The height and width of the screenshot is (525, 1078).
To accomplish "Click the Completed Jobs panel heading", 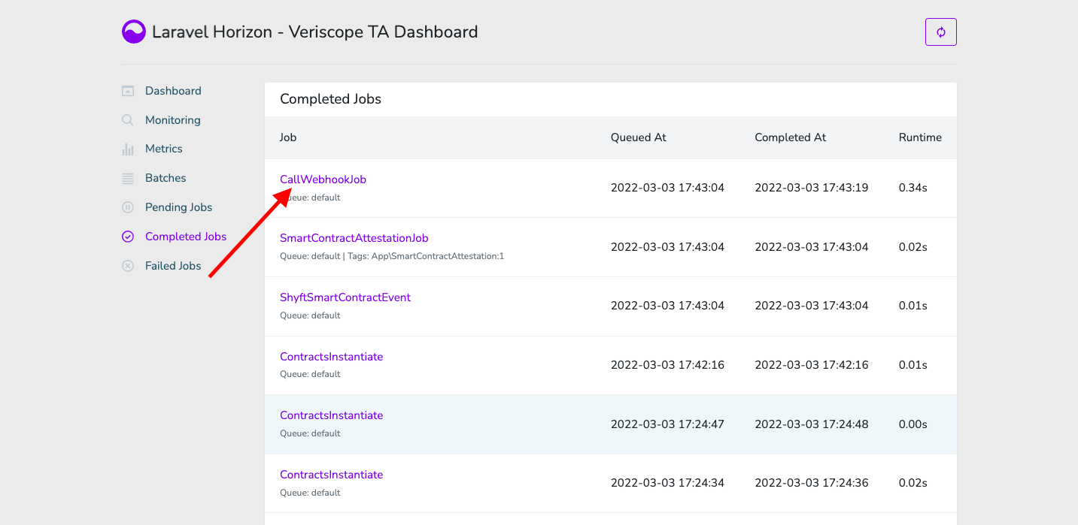I will click(x=330, y=99).
